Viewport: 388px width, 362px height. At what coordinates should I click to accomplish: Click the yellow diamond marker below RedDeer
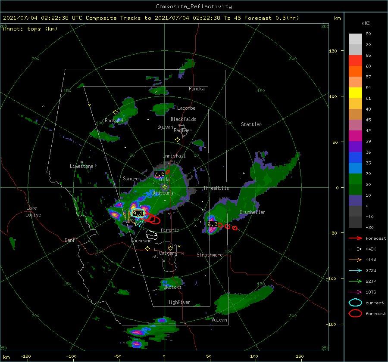[177, 140]
